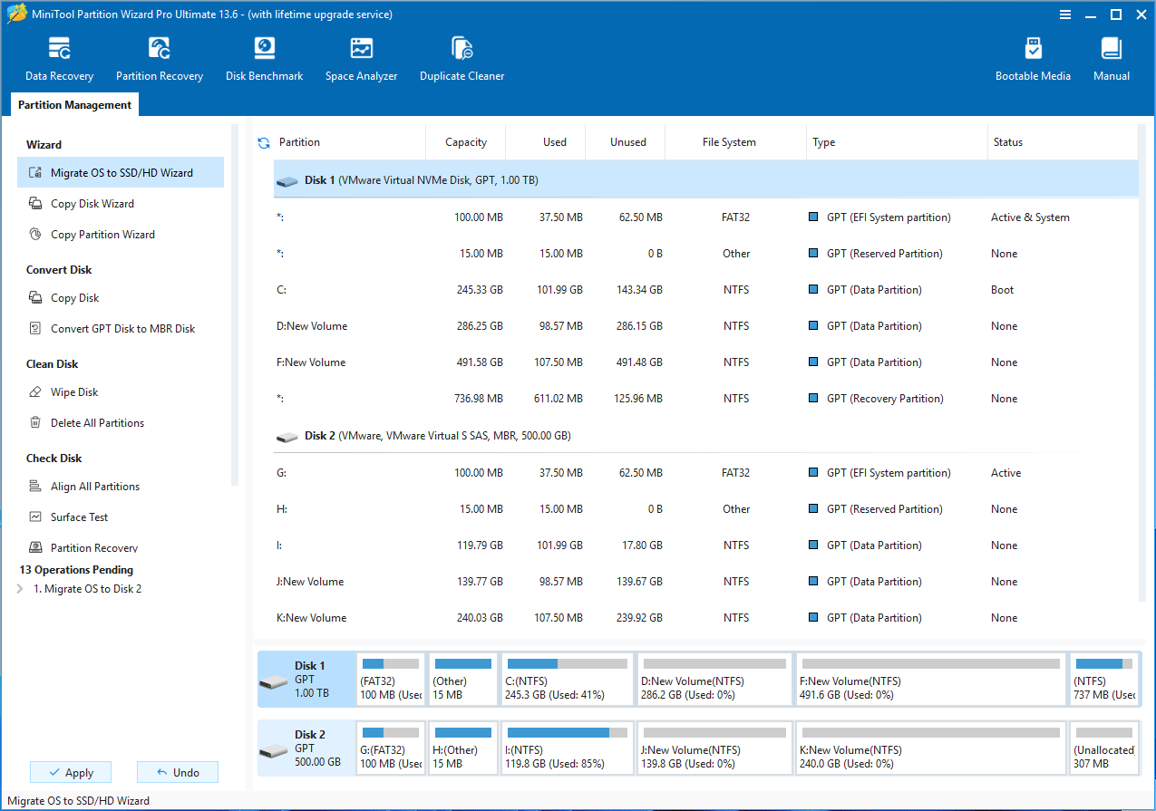Image resolution: width=1156 pixels, height=811 pixels.
Task: Select the H: partition row
Action: click(706, 509)
